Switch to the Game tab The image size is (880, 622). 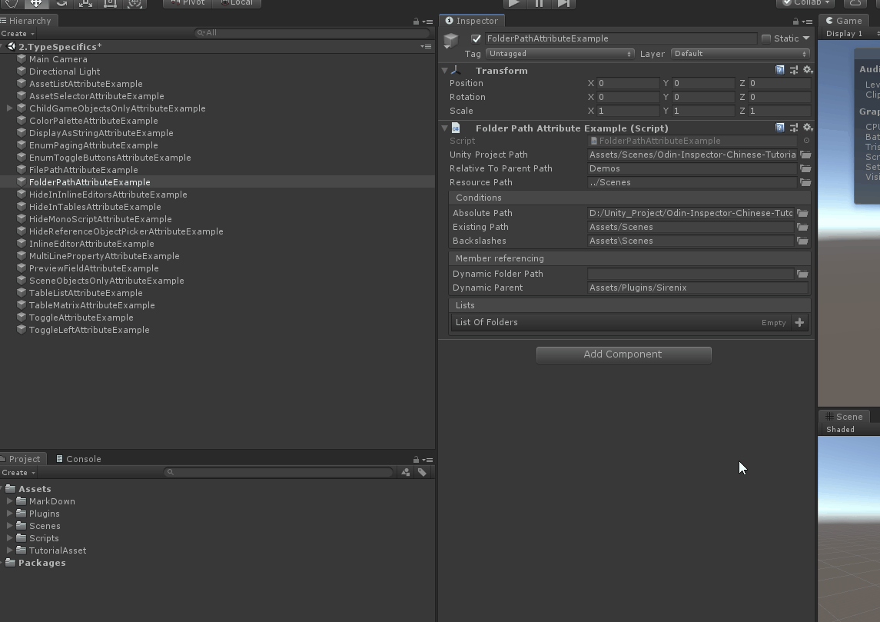843,21
